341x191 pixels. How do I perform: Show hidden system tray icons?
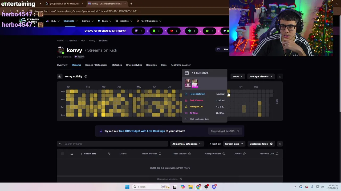[295, 187]
